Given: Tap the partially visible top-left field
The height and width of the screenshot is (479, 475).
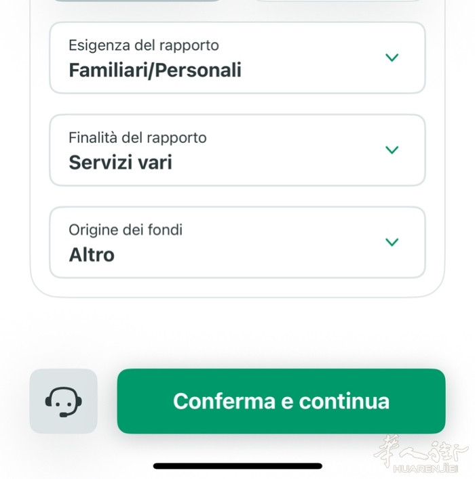Looking at the screenshot, I should 137,1.
